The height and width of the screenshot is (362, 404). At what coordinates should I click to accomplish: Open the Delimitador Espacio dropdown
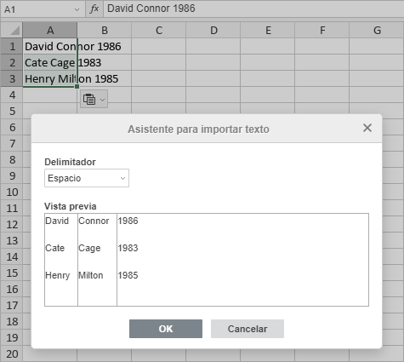click(x=87, y=178)
